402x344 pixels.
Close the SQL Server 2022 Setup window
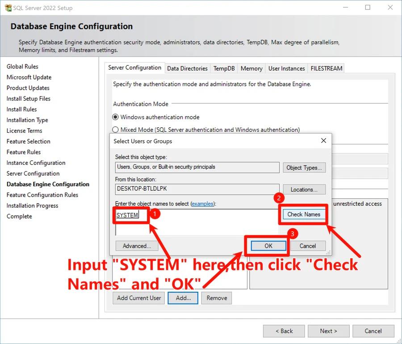[x=390, y=8]
